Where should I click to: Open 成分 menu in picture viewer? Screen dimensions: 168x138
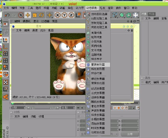[x=43, y=30]
